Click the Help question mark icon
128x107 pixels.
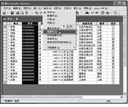coord(115,13)
